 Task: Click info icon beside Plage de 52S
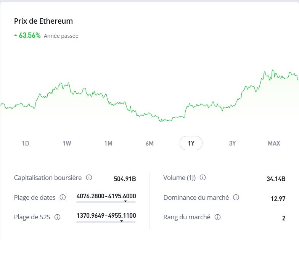(x=57, y=217)
